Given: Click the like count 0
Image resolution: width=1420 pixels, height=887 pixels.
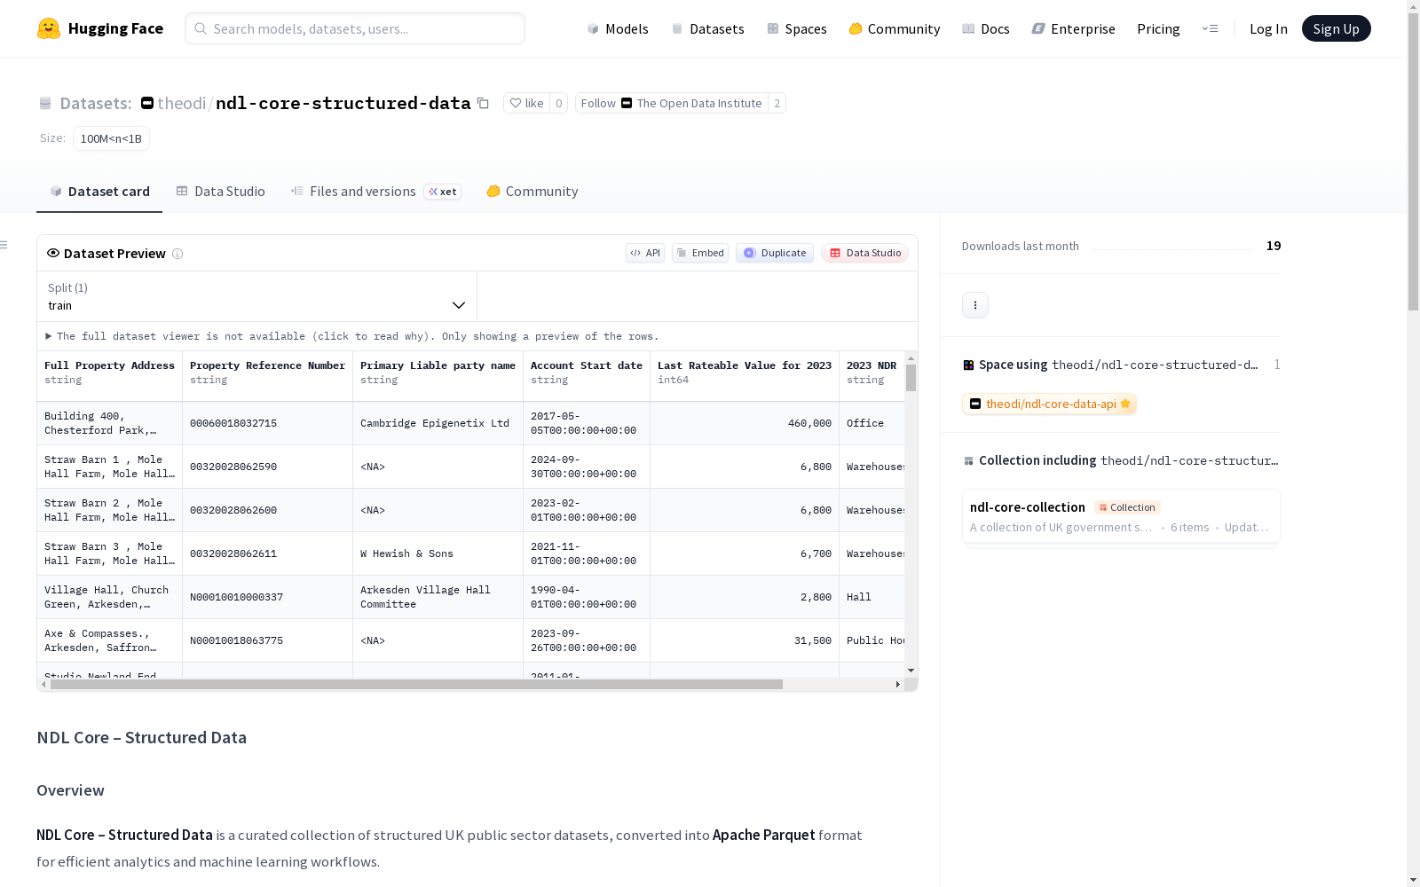Looking at the screenshot, I should coord(559,103).
